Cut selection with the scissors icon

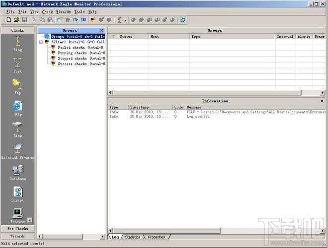tap(34, 20)
